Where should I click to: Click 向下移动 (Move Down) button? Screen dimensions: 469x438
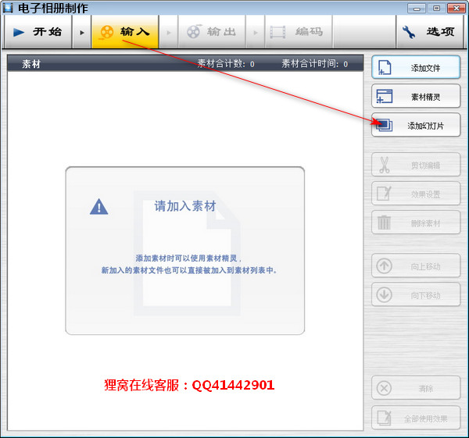pyautogui.click(x=416, y=294)
